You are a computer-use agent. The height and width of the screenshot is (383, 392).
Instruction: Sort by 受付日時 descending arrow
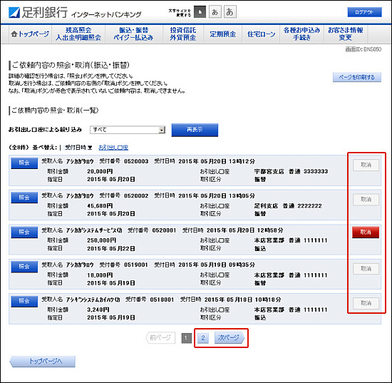[78, 148]
